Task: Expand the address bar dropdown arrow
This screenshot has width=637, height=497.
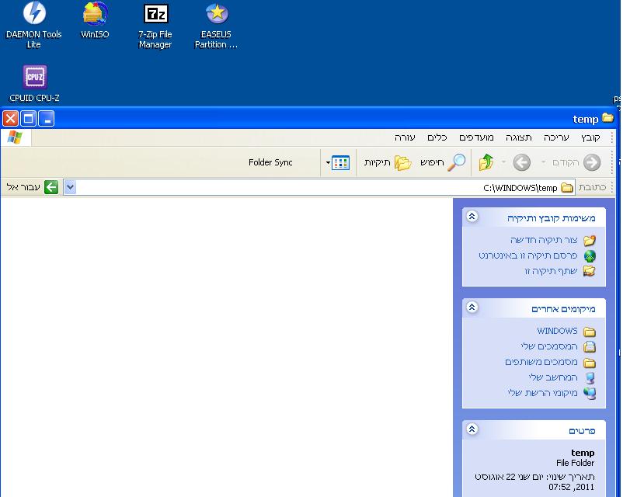Action: click(x=70, y=187)
